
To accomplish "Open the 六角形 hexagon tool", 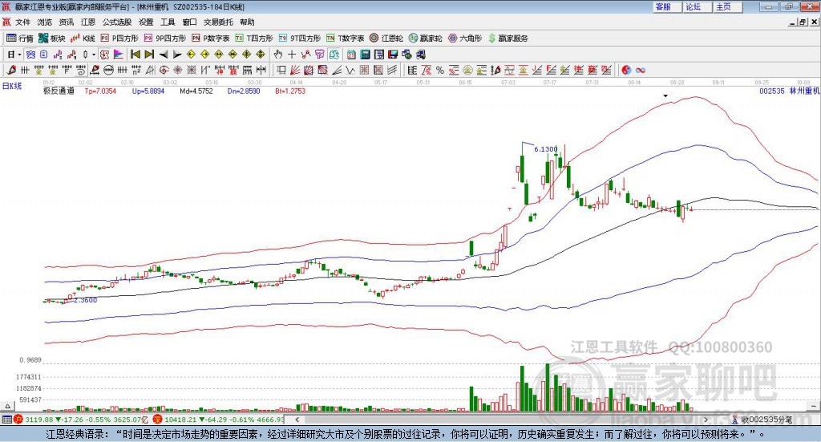I will [x=465, y=39].
